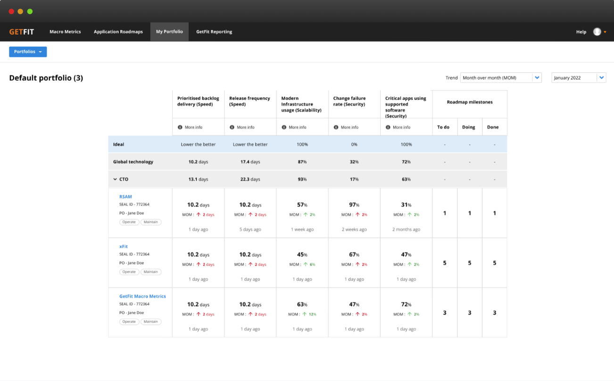Click the GETFIT logo
Screen dimensions: 614x381
pyautogui.click(x=21, y=31)
